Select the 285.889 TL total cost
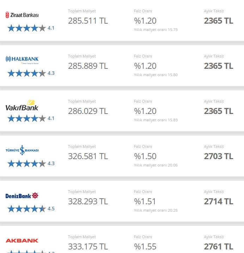 pyautogui.click(x=88, y=66)
